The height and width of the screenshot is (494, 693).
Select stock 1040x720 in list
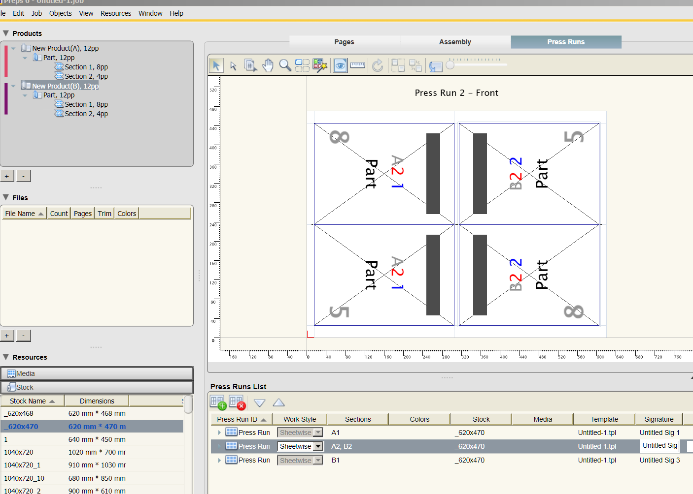[19, 452]
